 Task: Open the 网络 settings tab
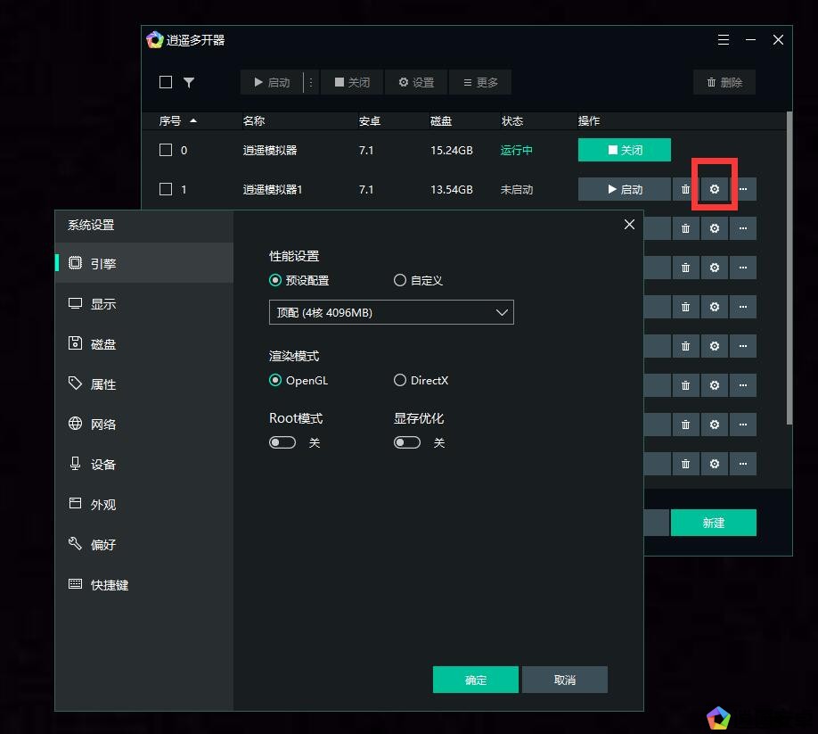click(x=103, y=425)
